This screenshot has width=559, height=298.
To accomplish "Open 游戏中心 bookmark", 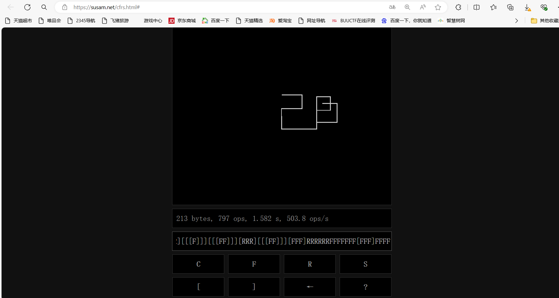I will 153,21.
